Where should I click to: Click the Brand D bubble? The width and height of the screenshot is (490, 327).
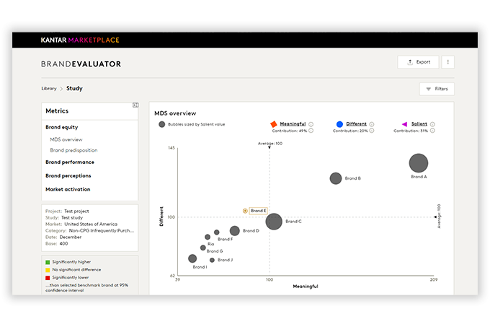[x=235, y=231]
